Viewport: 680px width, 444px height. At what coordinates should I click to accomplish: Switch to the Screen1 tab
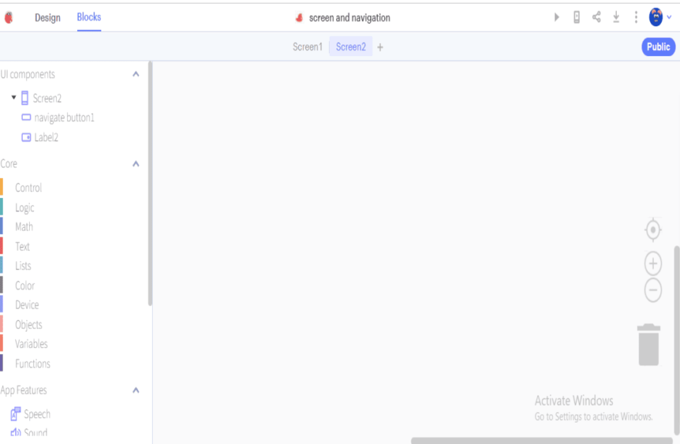pyautogui.click(x=307, y=47)
